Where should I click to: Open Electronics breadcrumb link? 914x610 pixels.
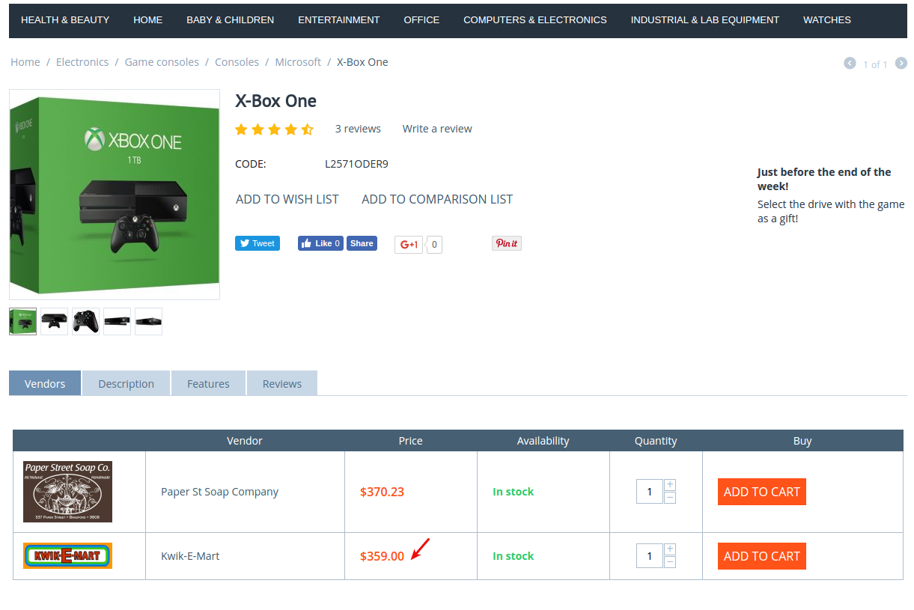coord(82,62)
